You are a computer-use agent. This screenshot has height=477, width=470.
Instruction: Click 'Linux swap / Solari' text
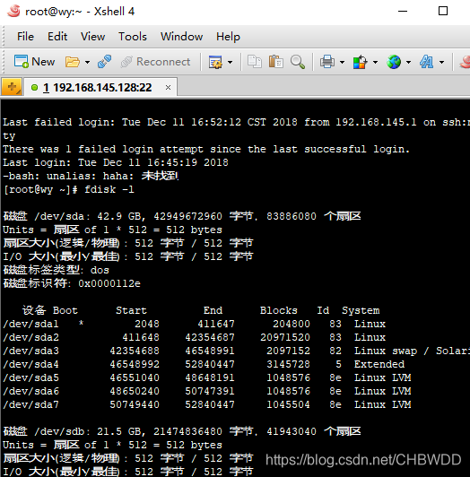coord(413,351)
